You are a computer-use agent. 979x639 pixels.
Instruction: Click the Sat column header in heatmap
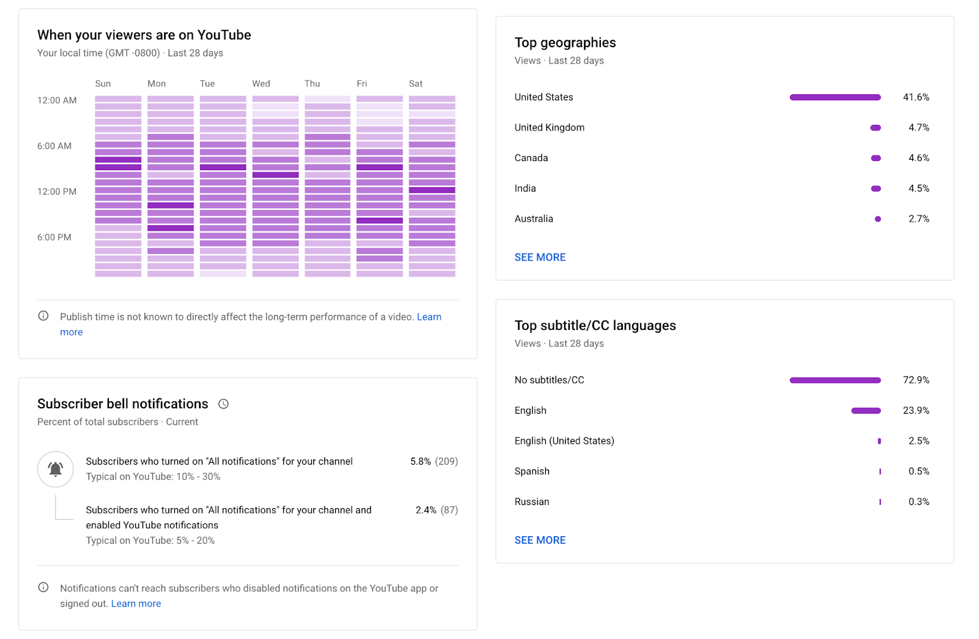pos(415,84)
